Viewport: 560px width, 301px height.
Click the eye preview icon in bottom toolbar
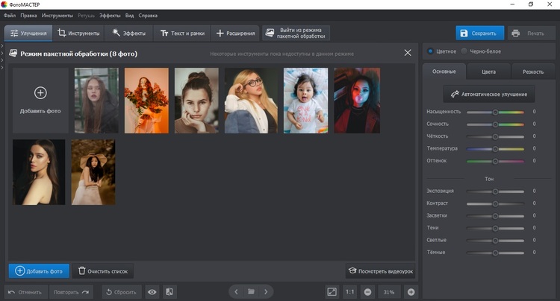click(152, 291)
